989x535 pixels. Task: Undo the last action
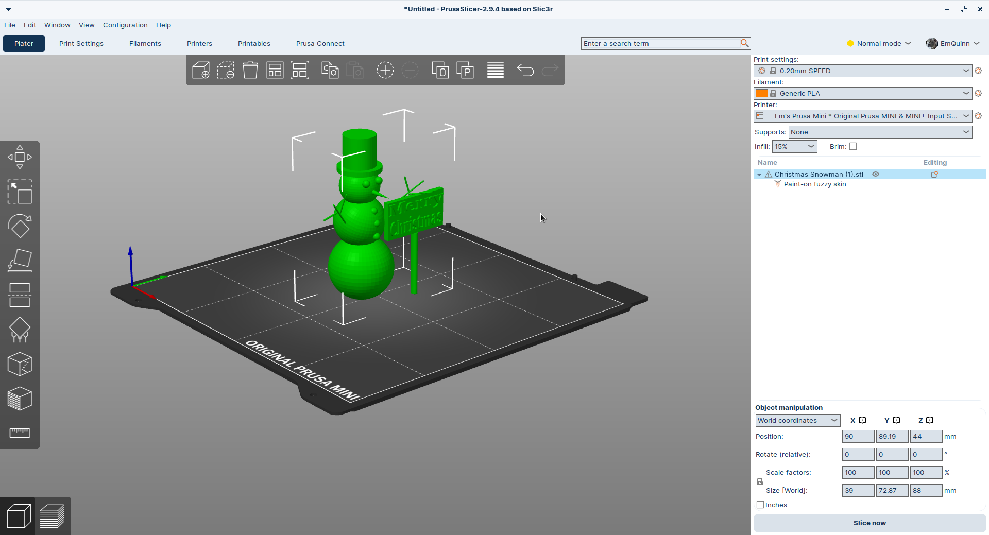(x=525, y=70)
